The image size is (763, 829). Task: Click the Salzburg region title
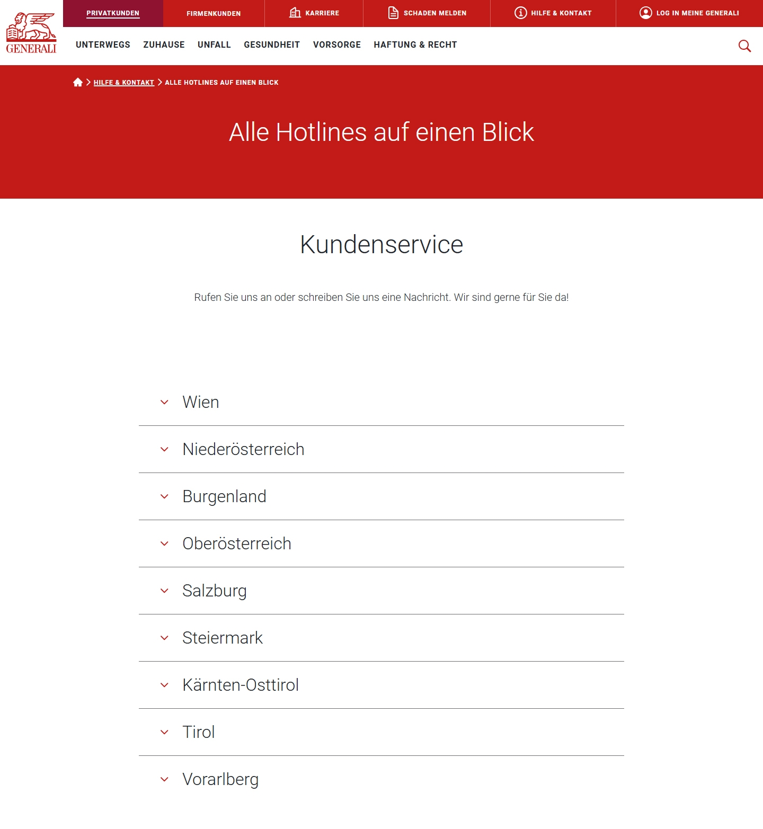coord(215,591)
